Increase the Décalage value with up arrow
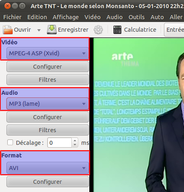Screen dimensions: 184x192 75,140
